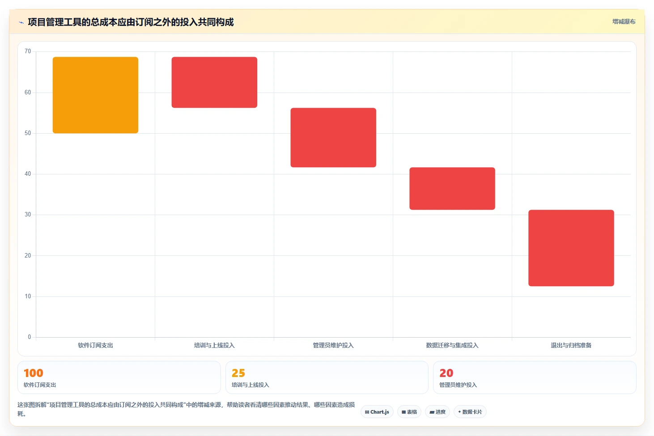
Task: Click the red 数据迁移与集成投入 bar
Action: click(452, 188)
